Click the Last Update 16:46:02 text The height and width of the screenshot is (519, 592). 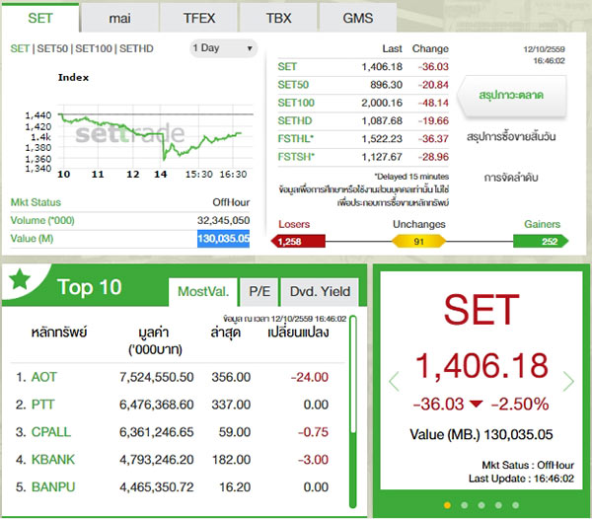coord(521,479)
